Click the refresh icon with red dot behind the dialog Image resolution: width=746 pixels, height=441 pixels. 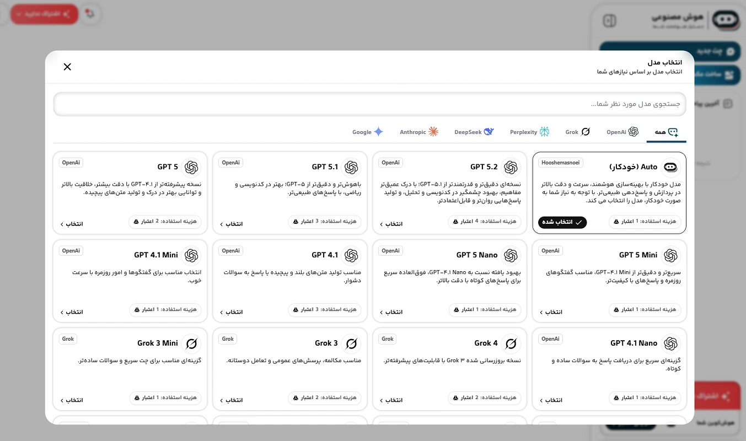pyautogui.click(x=90, y=14)
